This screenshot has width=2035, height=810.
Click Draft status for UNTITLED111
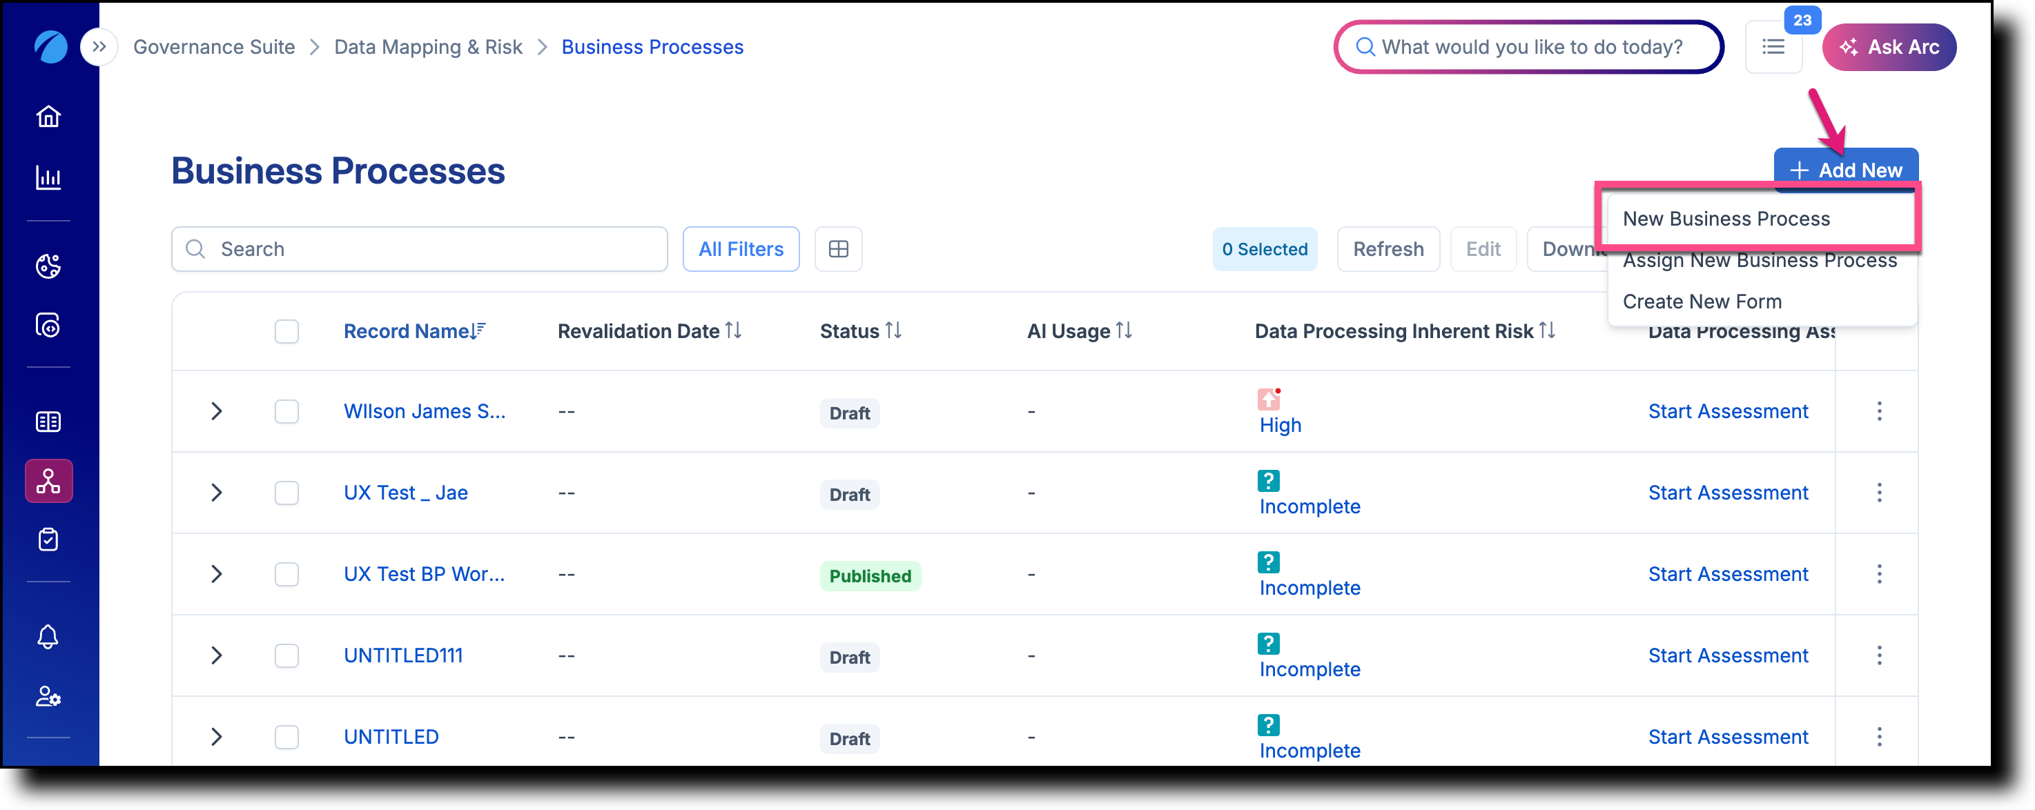click(x=849, y=658)
